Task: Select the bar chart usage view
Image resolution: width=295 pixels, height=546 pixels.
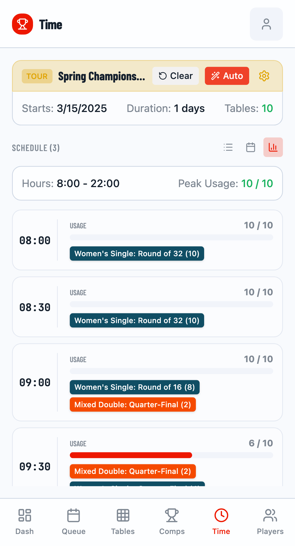Action: tap(273, 147)
